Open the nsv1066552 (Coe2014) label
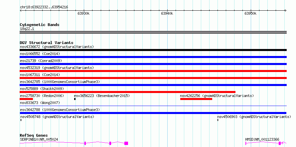296x147 pixels. coord(40,54)
